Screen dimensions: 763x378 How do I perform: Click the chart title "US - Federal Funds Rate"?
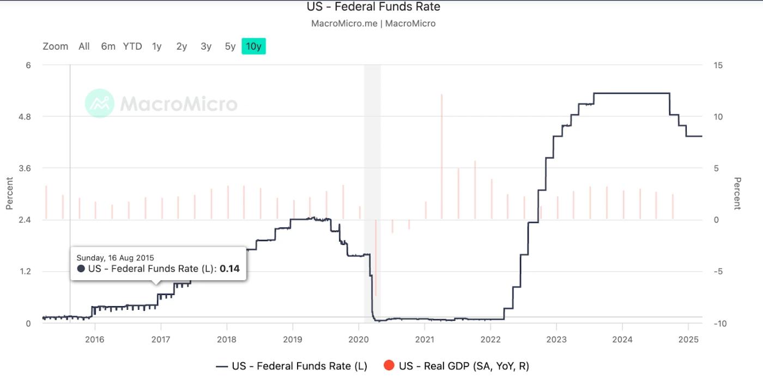374,7
